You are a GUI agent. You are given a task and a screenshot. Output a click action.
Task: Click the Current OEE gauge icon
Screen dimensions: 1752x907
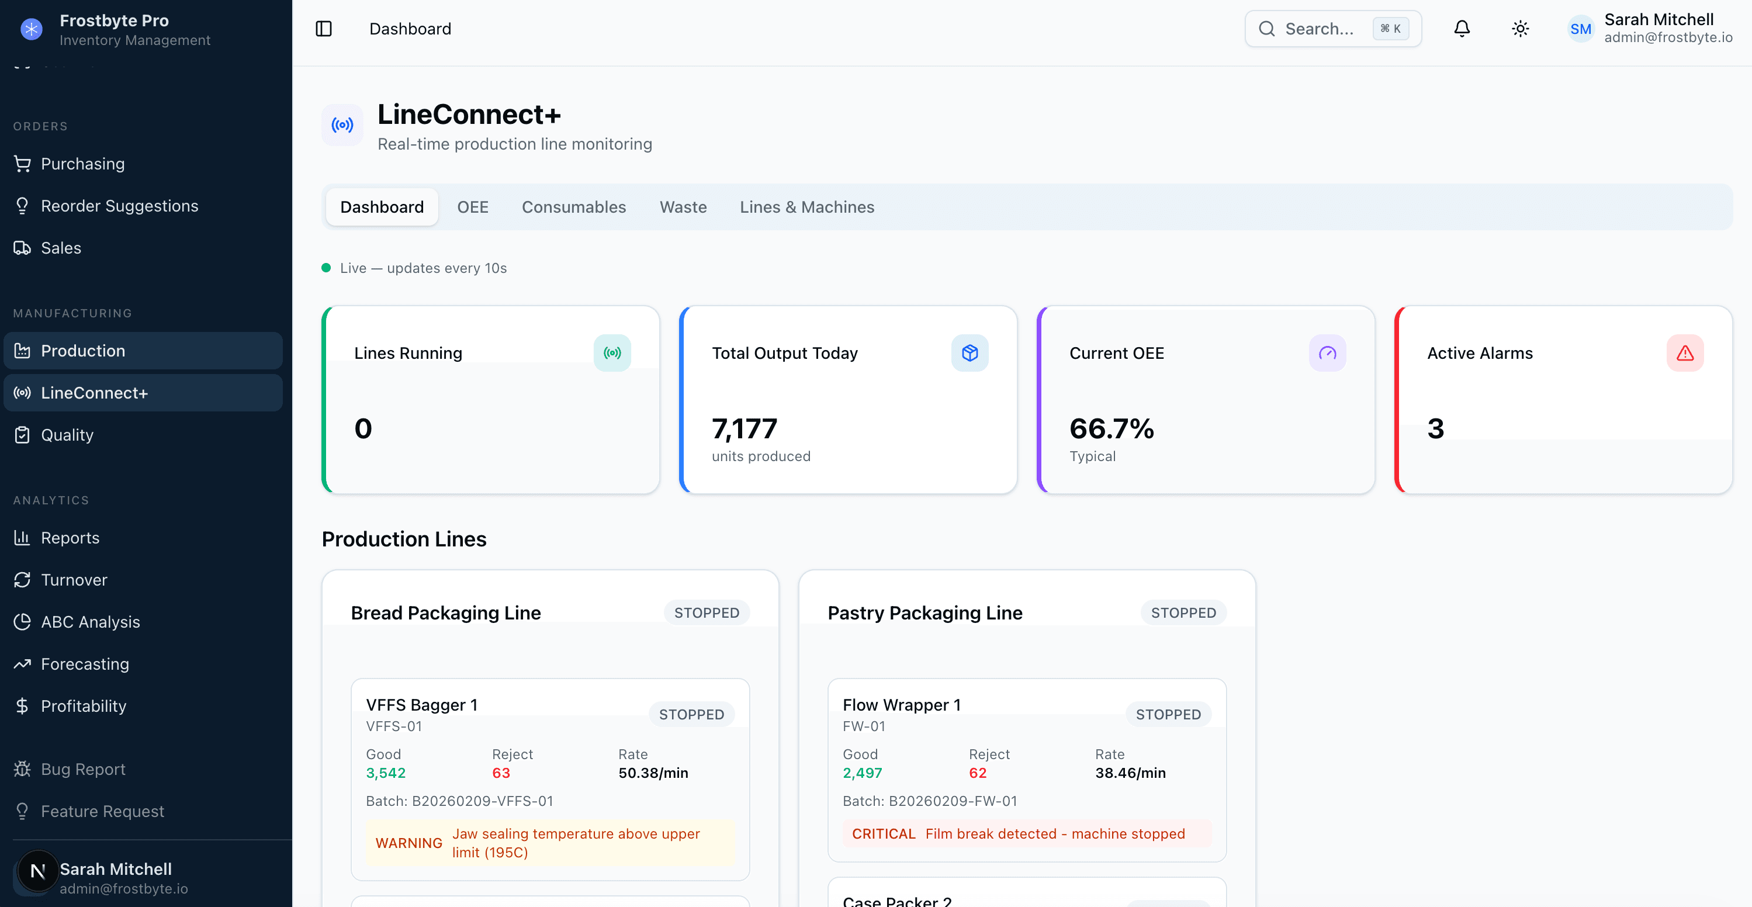pos(1327,352)
